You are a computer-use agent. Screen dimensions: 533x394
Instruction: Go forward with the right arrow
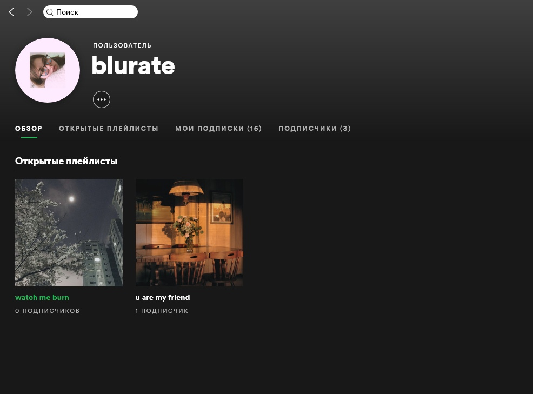[30, 12]
